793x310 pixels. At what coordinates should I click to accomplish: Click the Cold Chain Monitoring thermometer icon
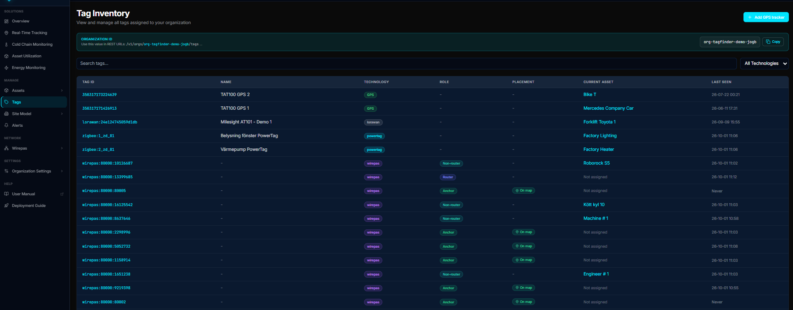point(6,44)
